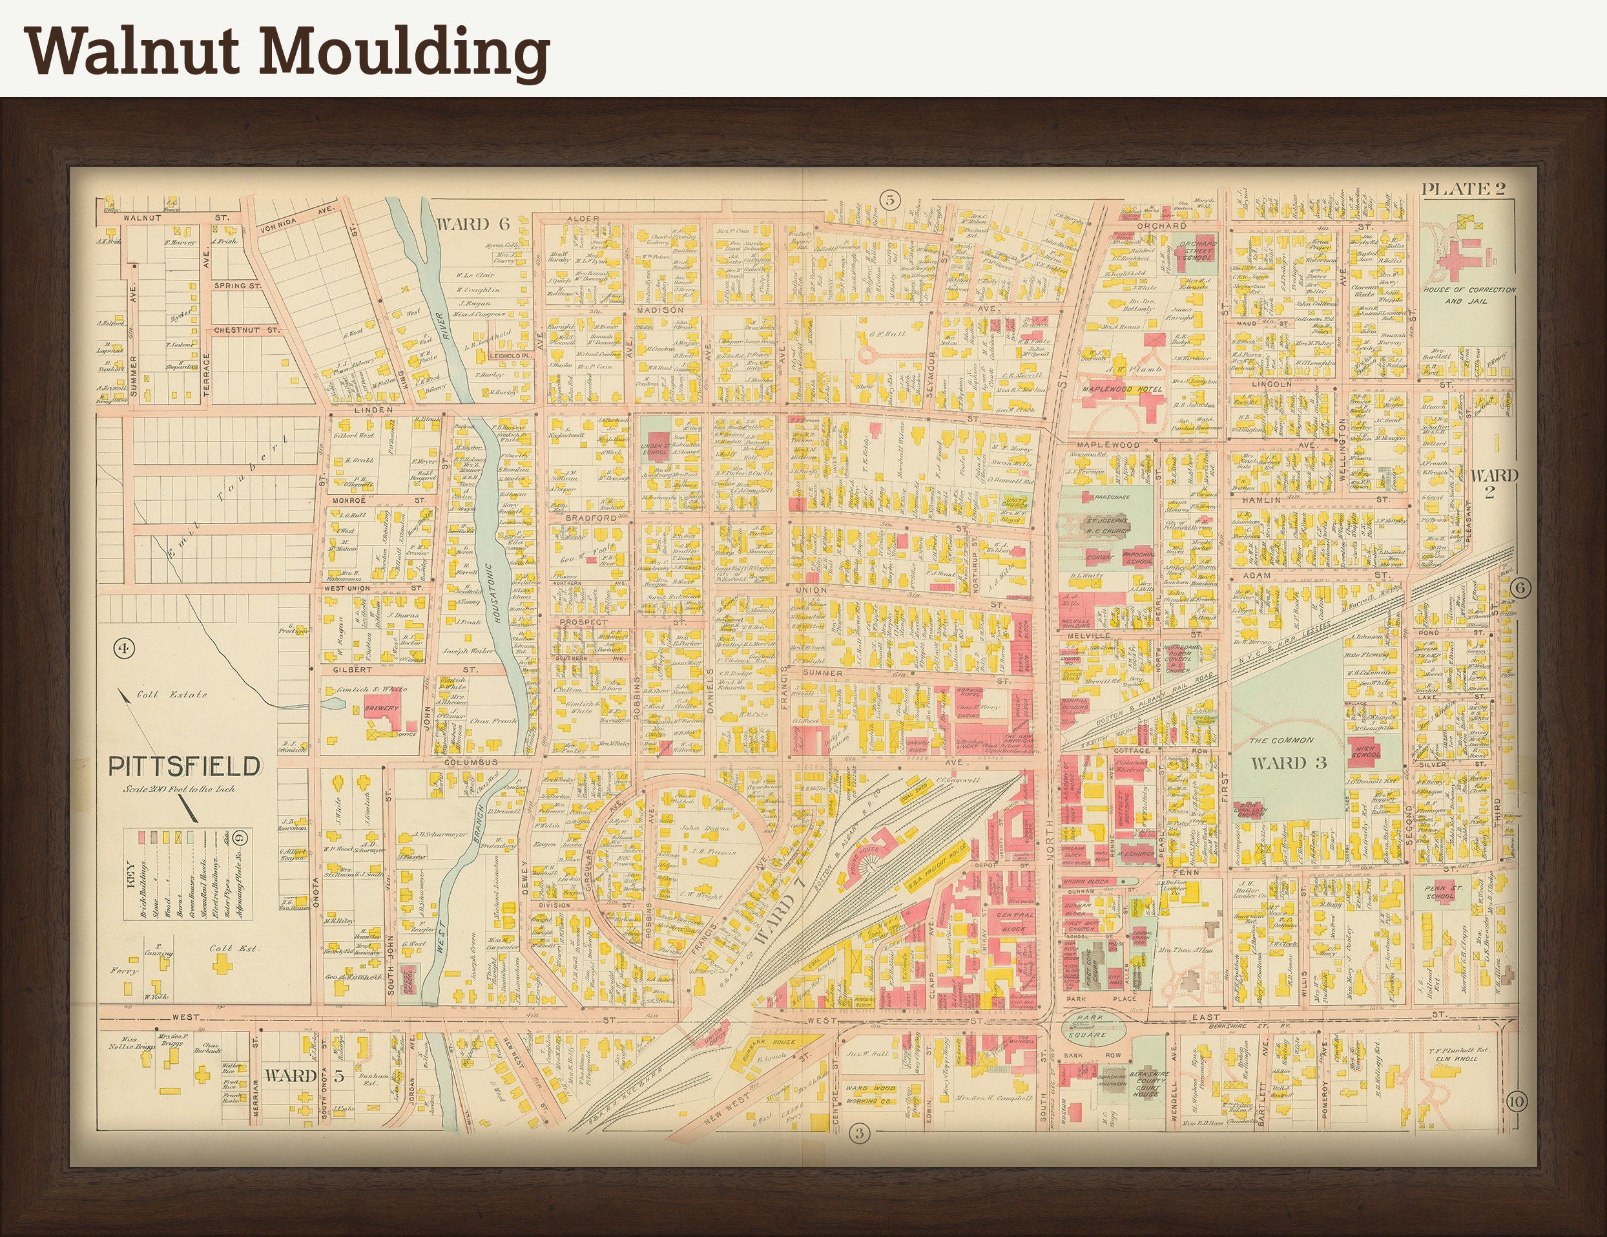The height and width of the screenshot is (1237, 1607).
Task: Select the "KEY" legend box
Action: 187,873
